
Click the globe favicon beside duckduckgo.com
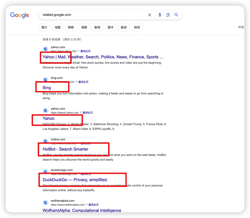click(x=45, y=172)
